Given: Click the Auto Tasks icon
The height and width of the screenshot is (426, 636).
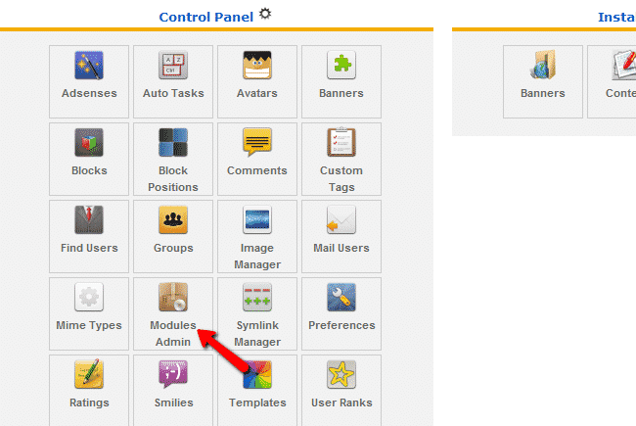Looking at the screenshot, I should [173, 66].
